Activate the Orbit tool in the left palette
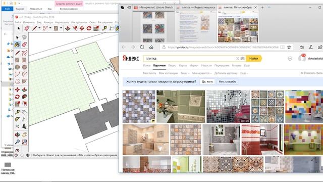The height and width of the screenshot is (182, 323). [17, 135]
